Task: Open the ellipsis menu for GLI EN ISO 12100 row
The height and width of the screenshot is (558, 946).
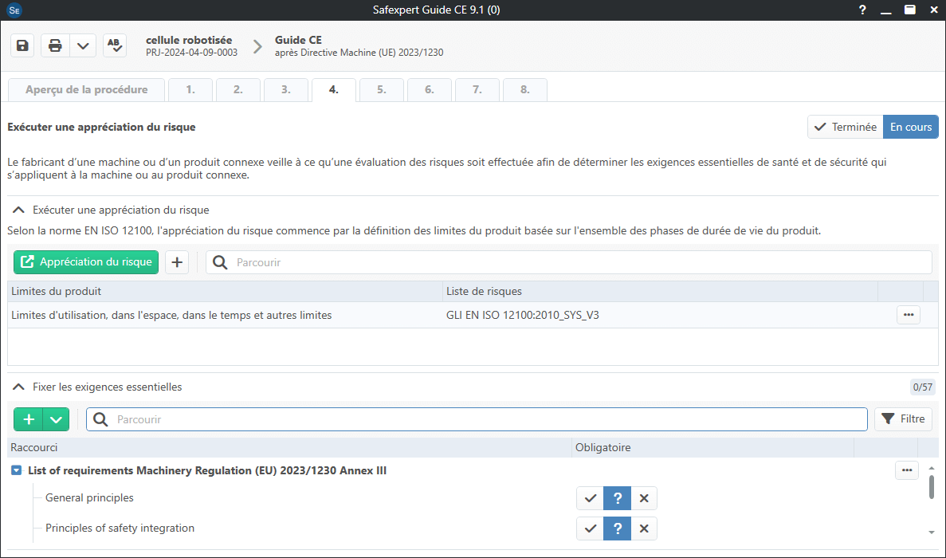Action: point(908,314)
